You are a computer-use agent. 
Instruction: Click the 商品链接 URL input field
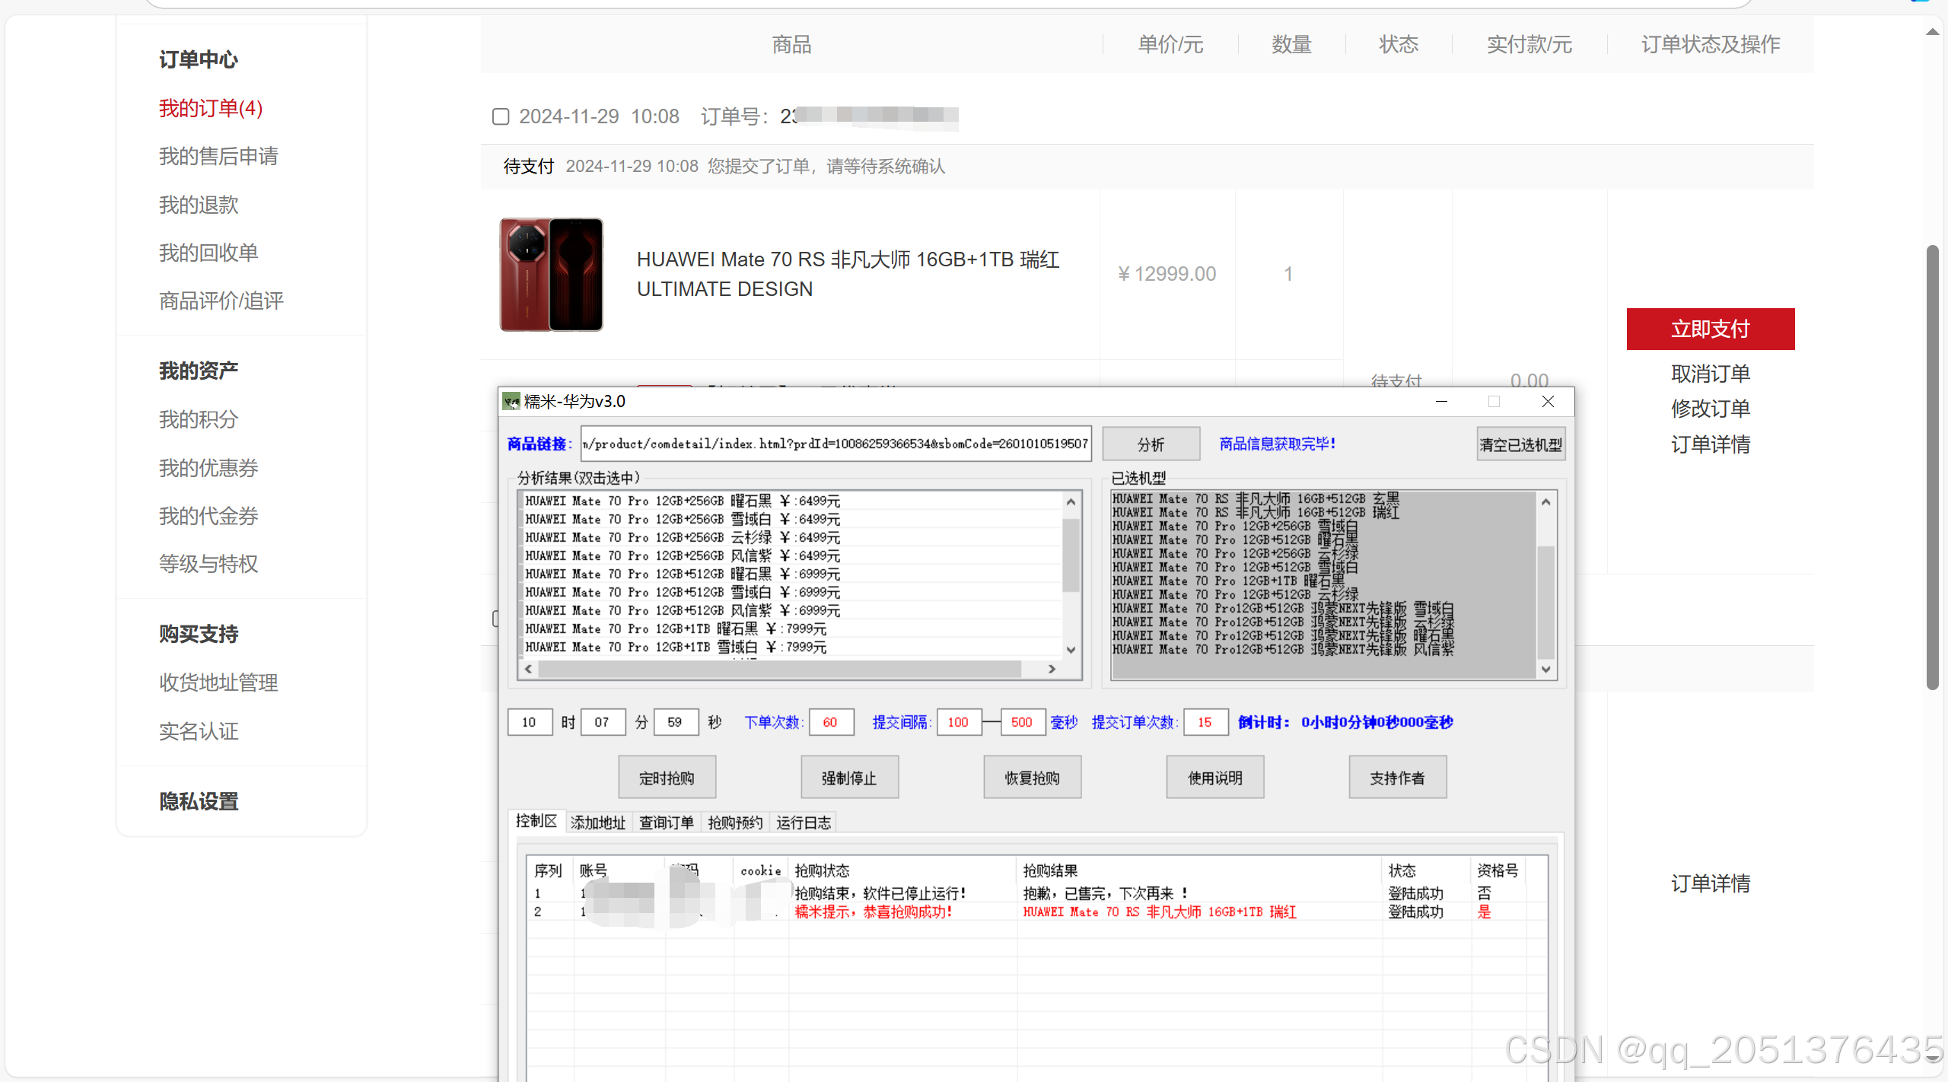(x=835, y=444)
